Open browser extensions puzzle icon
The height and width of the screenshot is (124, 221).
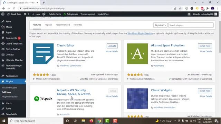[207, 8]
